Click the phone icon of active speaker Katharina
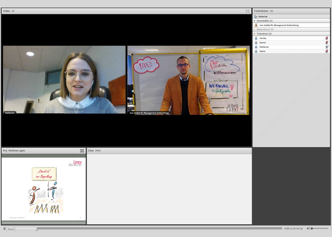Screen dimensions: 332x237 coord(256,17)
